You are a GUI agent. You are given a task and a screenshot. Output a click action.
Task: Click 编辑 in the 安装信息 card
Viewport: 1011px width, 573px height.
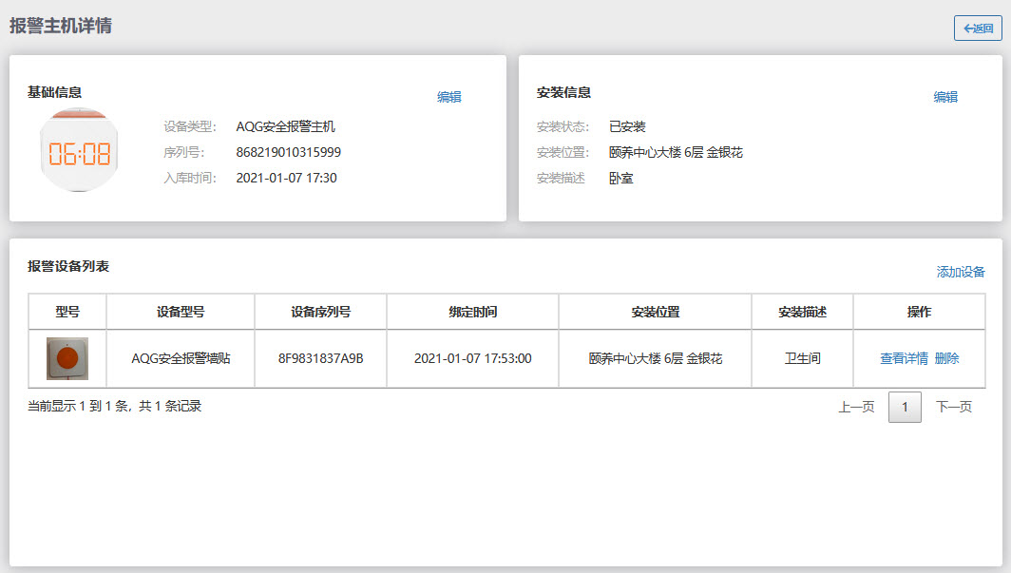945,97
